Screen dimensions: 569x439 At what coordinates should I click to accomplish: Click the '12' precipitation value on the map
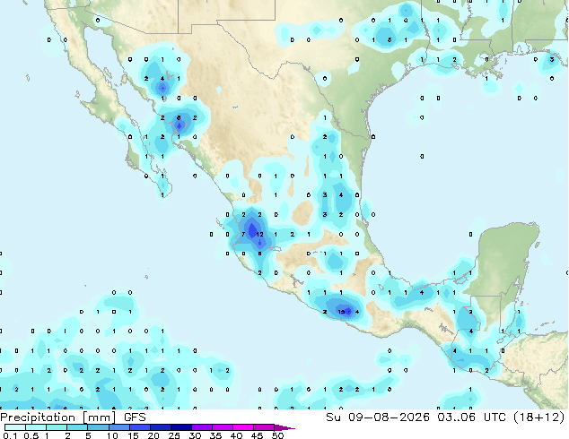260,235
